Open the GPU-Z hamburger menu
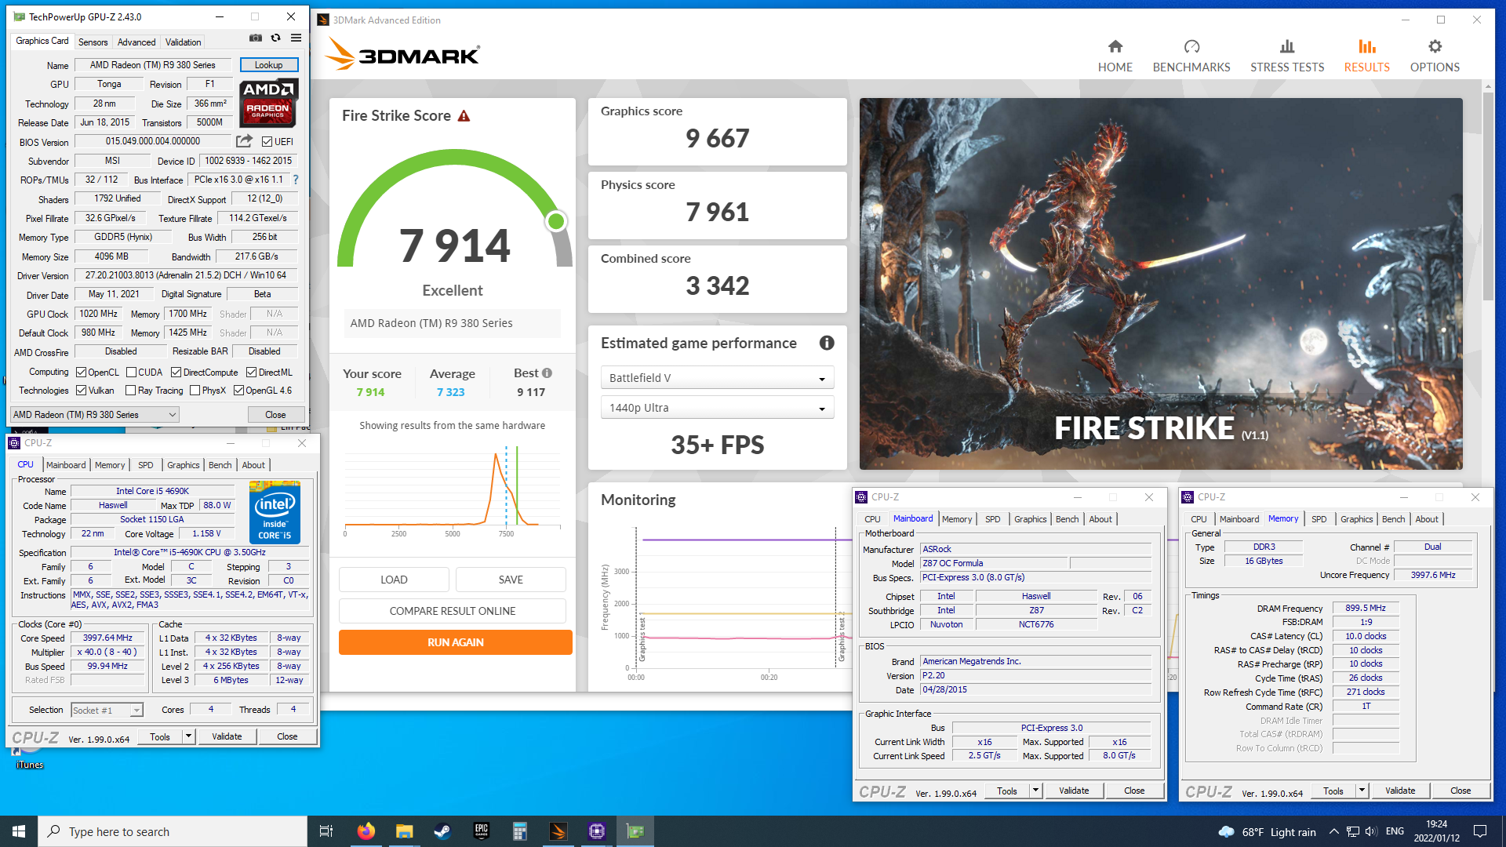Screen dimensions: 1506x847 (296, 38)
